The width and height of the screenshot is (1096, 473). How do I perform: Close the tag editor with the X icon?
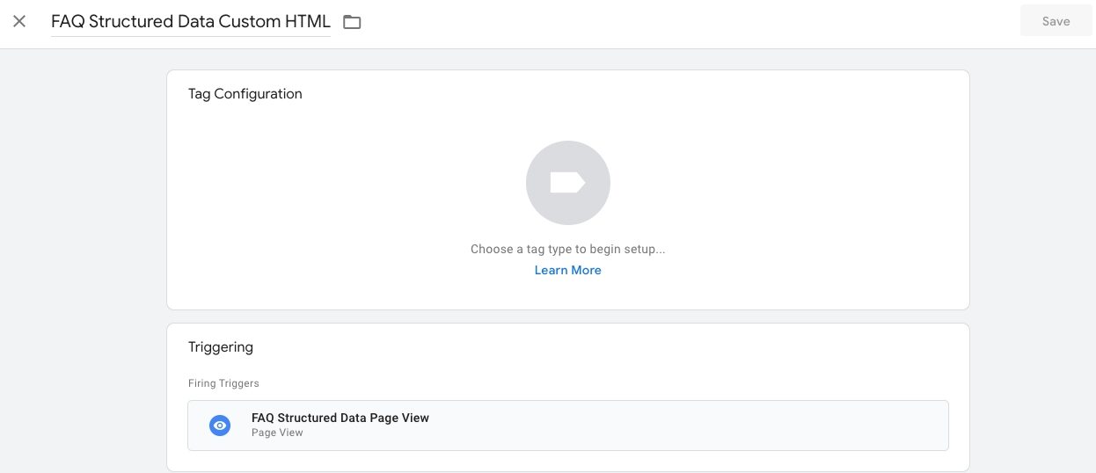(19, 21)
